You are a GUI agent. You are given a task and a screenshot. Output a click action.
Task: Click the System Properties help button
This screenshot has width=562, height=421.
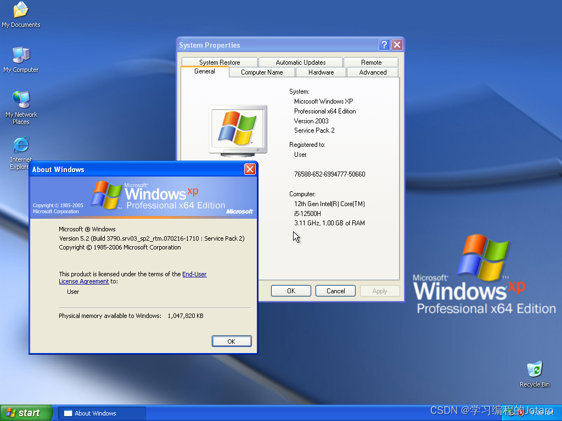(384, 45)
